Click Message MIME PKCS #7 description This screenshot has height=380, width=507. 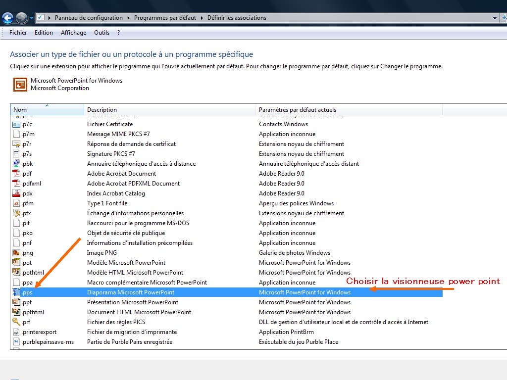pos(118,134)
